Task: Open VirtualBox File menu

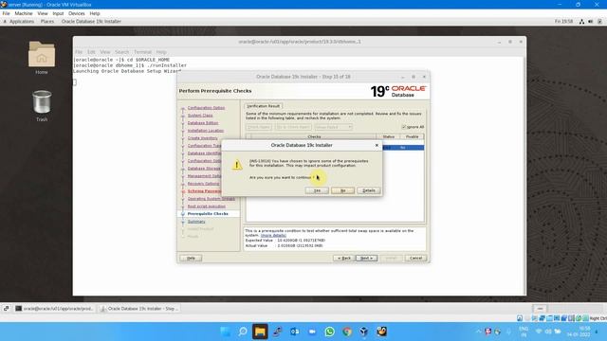Action: (6, 13)
